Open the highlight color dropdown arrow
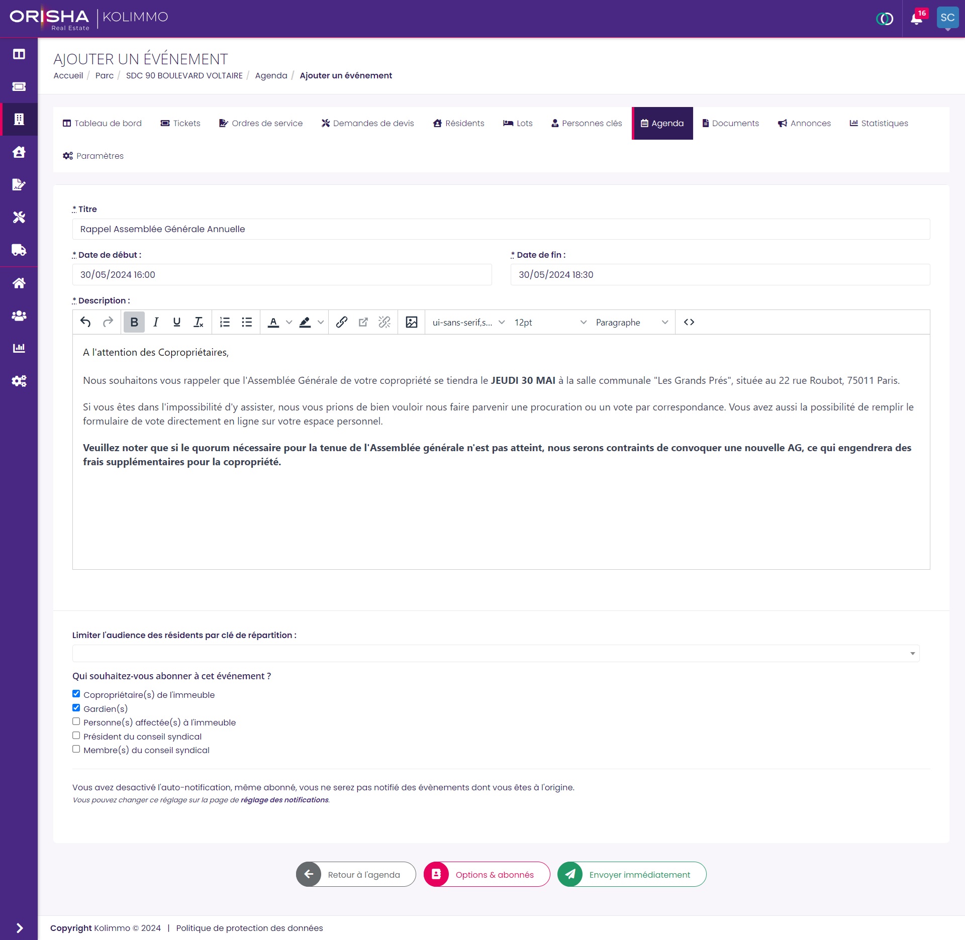 pos(321,322)
